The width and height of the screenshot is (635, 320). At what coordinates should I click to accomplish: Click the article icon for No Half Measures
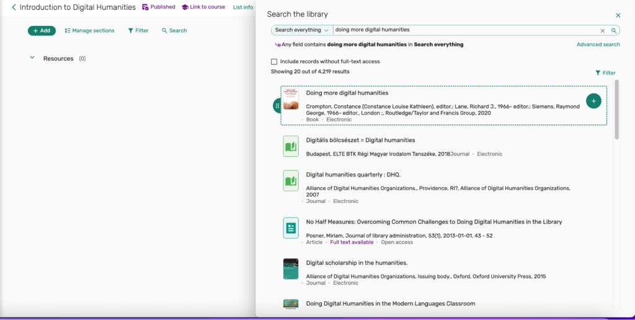[x=290, y=228]
